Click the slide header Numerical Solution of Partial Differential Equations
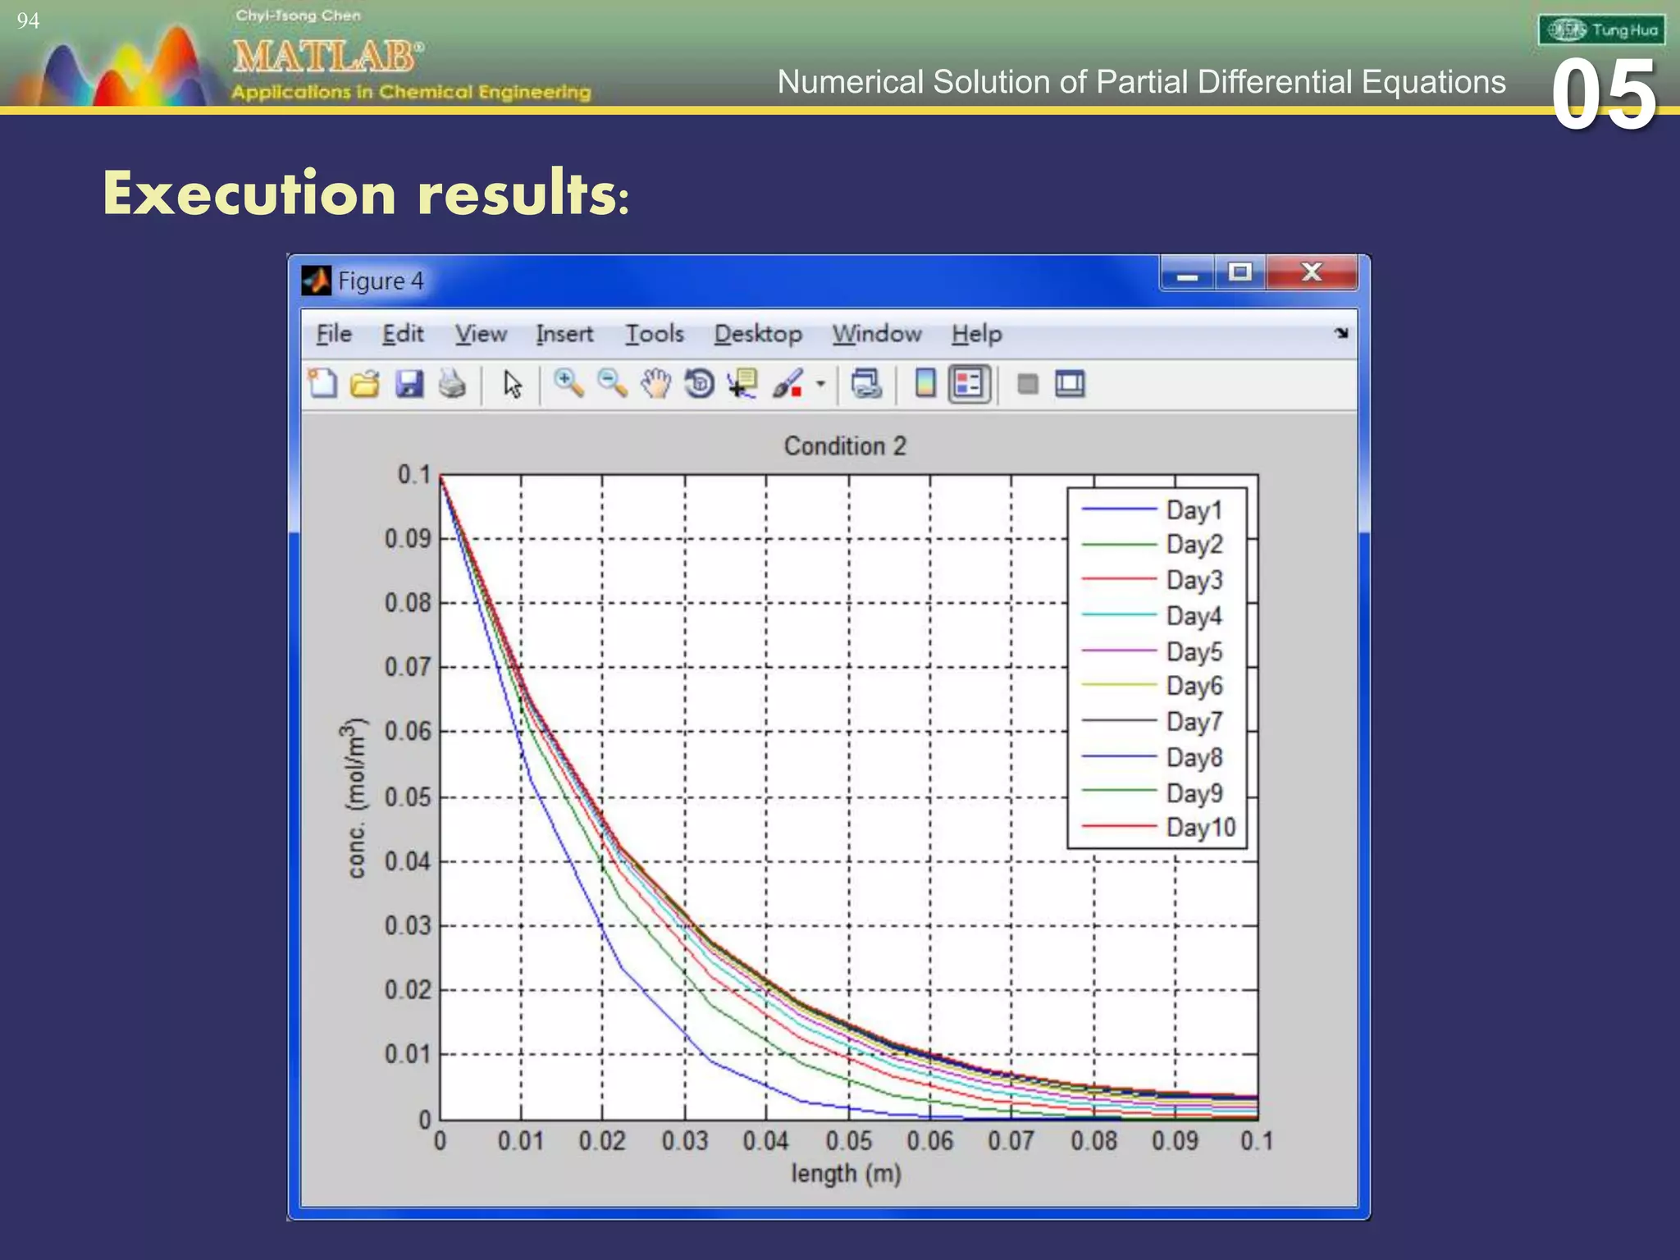1680x1260 pixels. click(x=1141, y=82)
